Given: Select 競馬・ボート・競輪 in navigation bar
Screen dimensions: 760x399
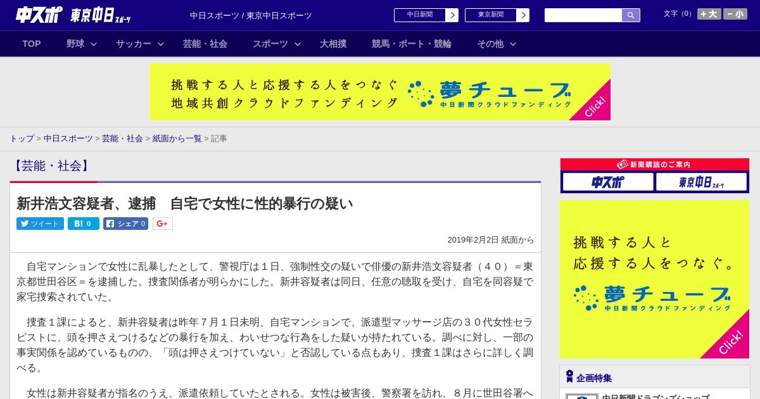Looking at the screenshot, I should 412,44.
